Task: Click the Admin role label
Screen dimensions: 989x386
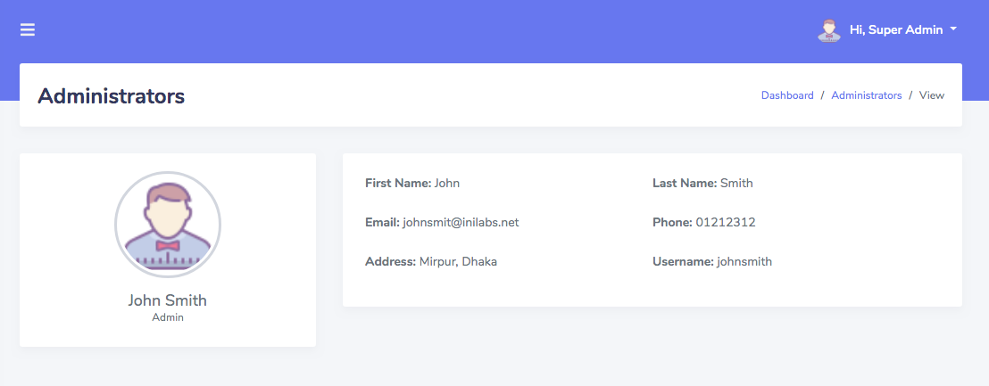Action: [x=168, y=317]
